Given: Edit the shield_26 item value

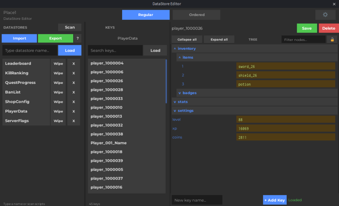Looking at the screenshot, I should tap(286, 75).
